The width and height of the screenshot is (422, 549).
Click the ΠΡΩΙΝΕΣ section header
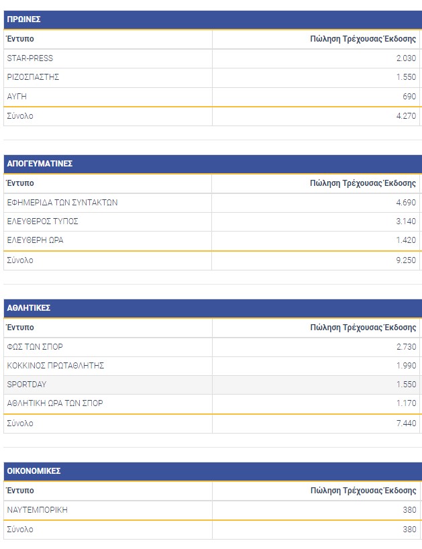click(24, 19)
